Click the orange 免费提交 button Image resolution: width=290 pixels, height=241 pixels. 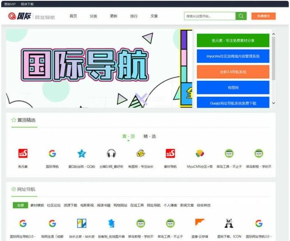point(263,16)
